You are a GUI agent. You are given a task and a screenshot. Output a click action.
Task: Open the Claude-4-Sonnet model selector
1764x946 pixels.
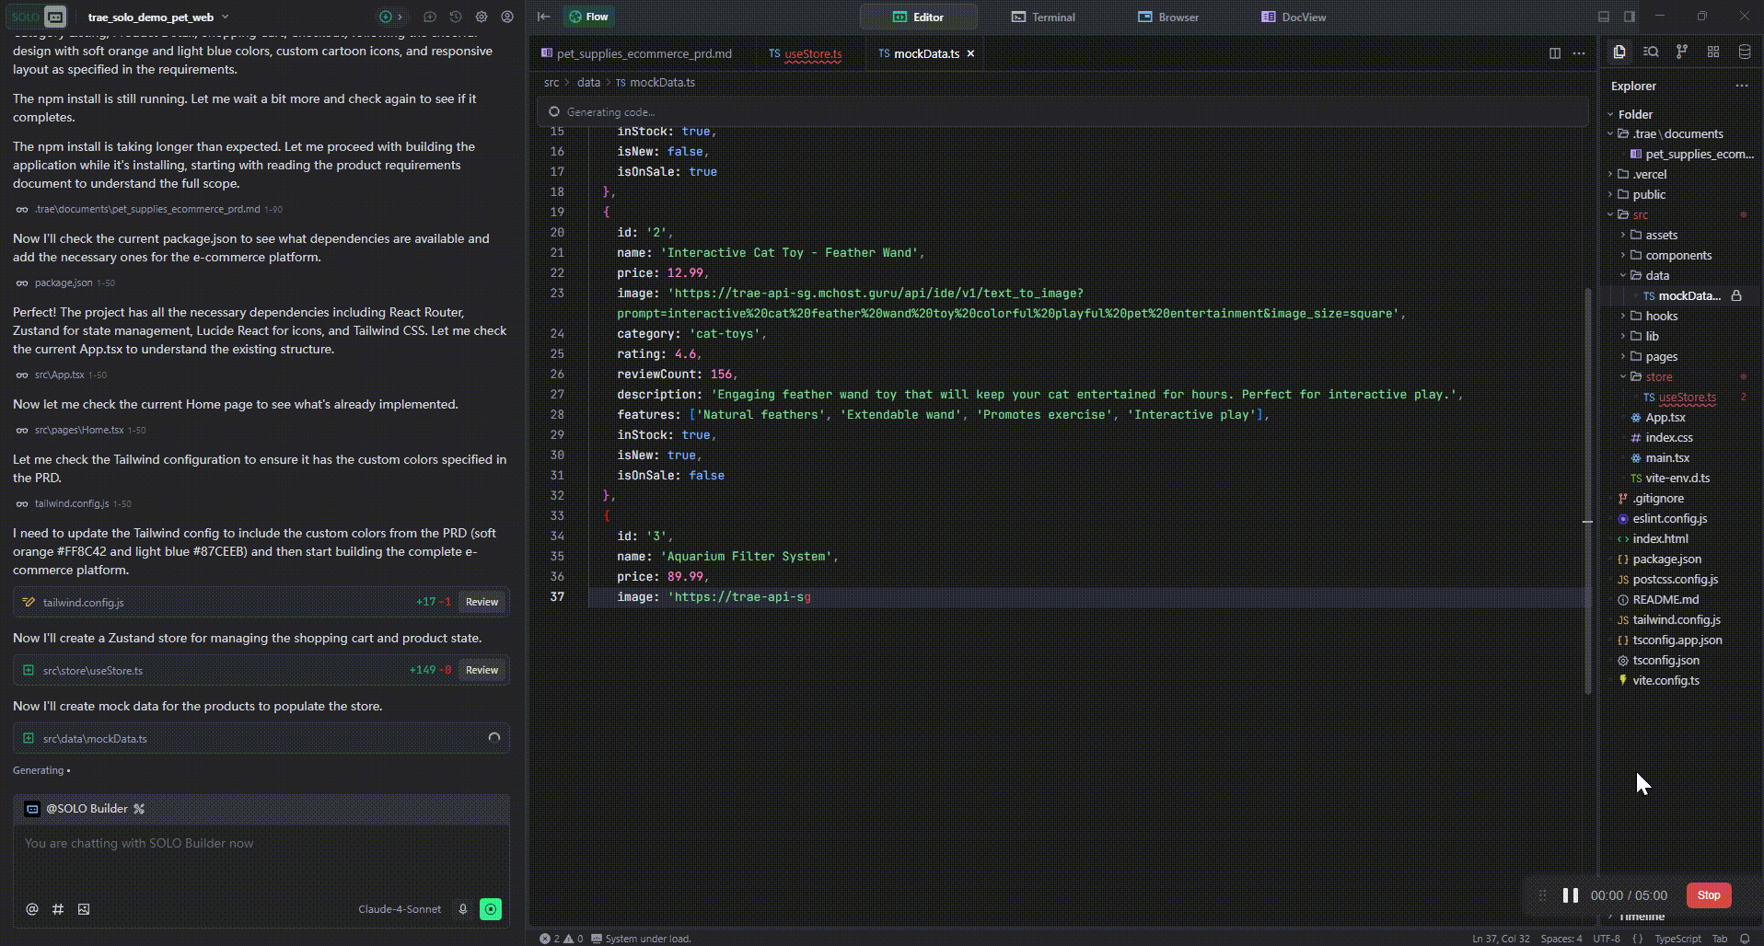tap(400, 909)
